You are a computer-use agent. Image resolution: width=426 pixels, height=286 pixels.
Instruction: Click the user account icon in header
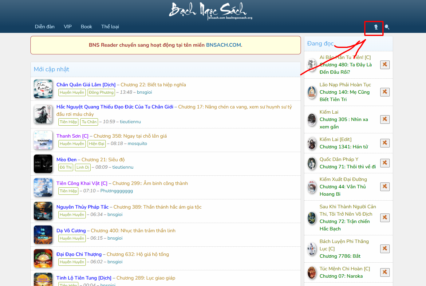pos(376,27)
